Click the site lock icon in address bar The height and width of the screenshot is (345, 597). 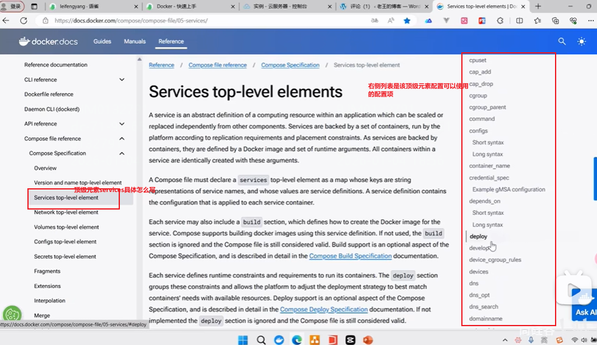[45, 21]
